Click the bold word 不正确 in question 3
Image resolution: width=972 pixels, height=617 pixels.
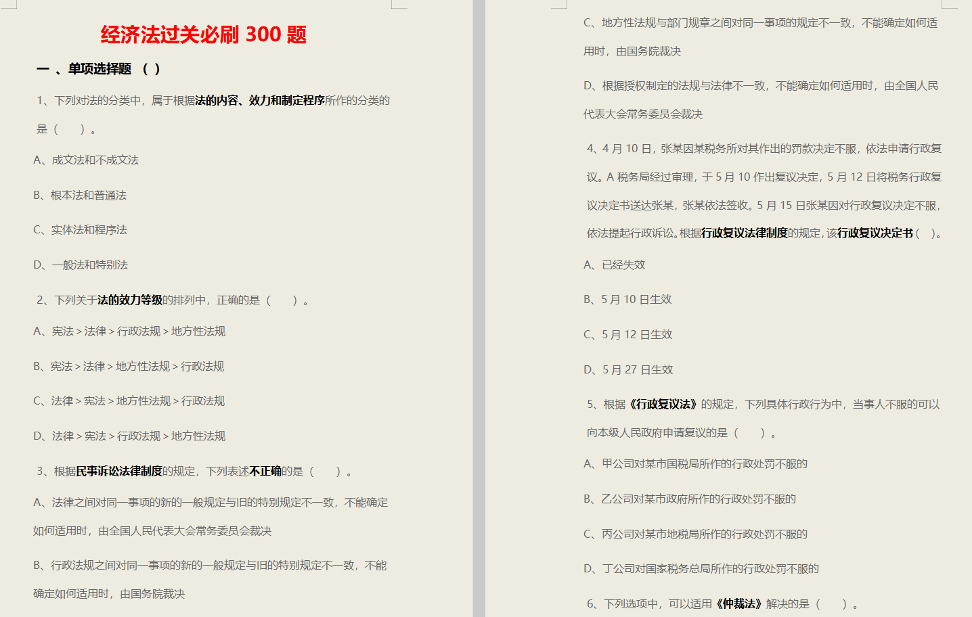[x=265, y=472]
